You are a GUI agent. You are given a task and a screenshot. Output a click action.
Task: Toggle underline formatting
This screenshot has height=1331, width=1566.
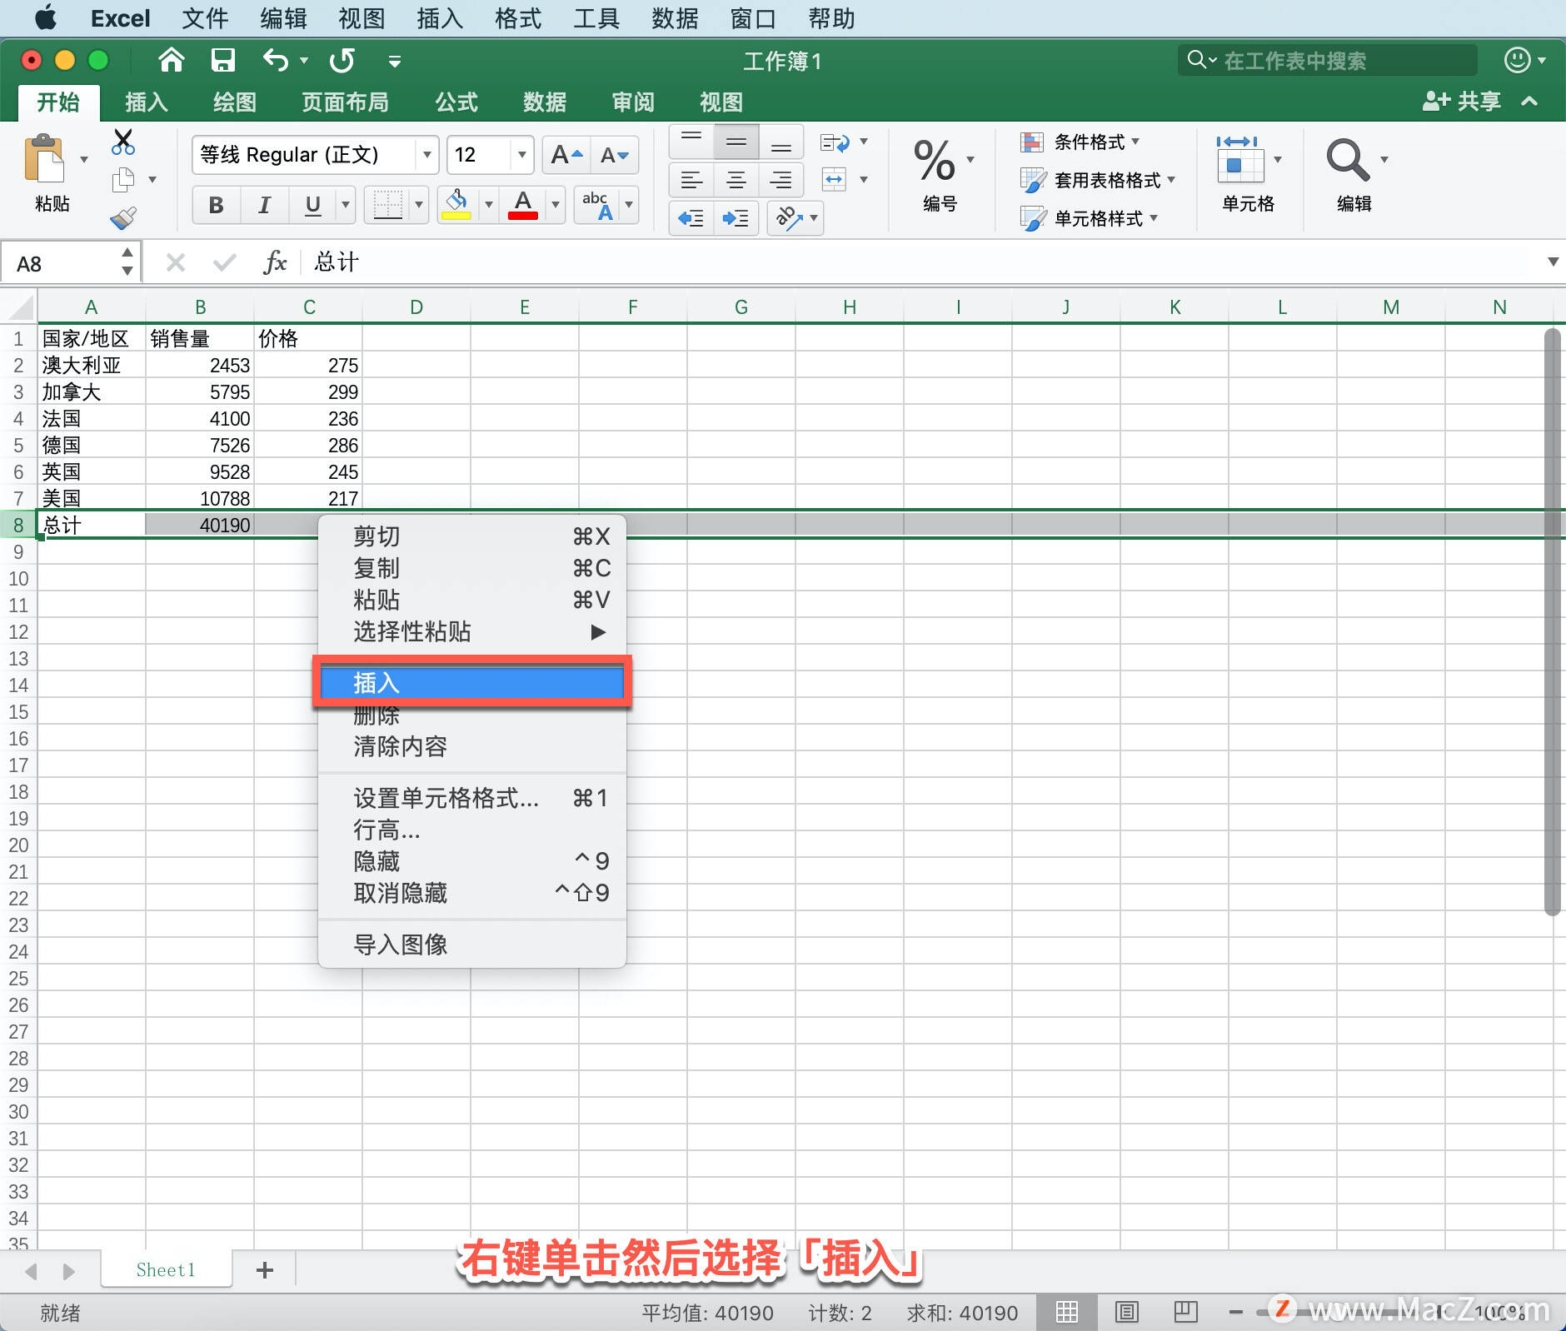(311, 205)
